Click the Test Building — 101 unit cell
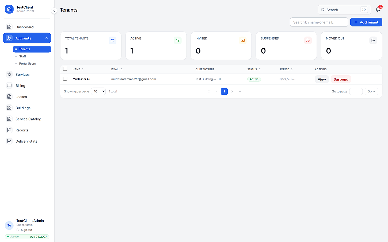 tap(208, 79)
